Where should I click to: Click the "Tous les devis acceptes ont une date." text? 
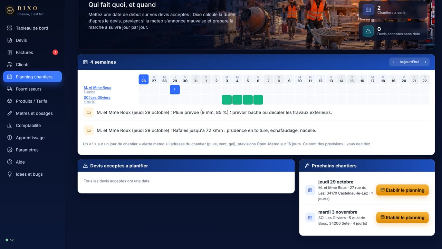point(117,181)
